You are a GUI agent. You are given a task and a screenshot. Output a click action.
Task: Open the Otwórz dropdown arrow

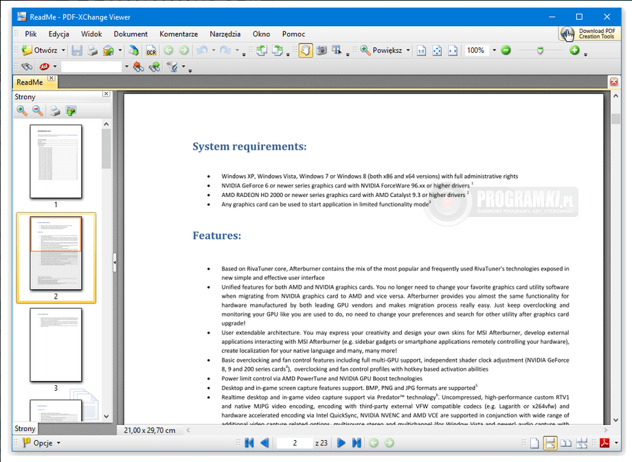click(63, 50)
